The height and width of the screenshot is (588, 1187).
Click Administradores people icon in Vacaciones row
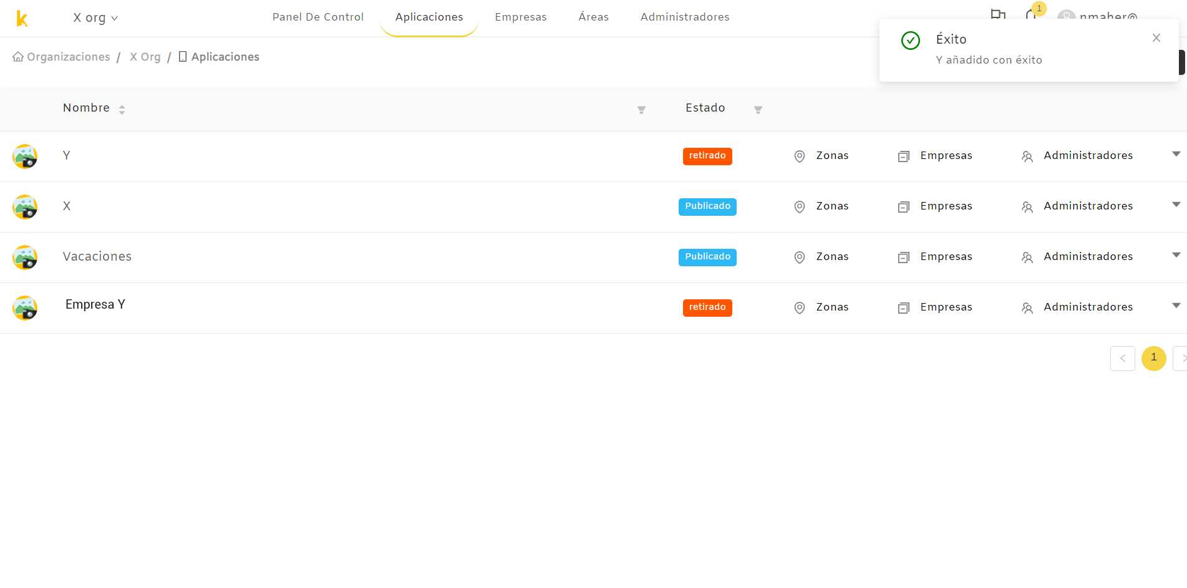point(1027,258)
